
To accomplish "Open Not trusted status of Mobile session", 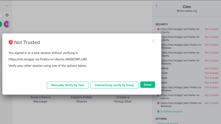I will pyautogui.click(x=211, y=68).
